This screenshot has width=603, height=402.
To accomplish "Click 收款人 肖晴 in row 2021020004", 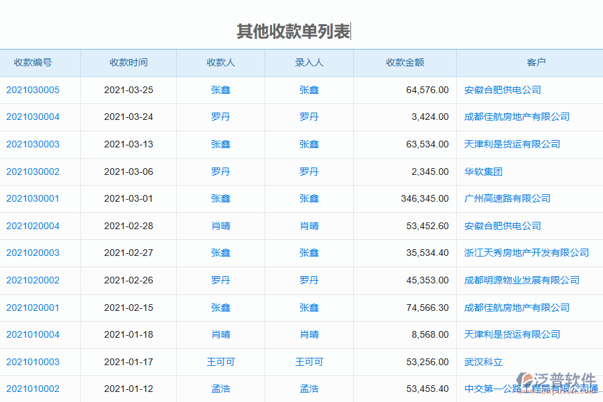I will coord(221,226).
